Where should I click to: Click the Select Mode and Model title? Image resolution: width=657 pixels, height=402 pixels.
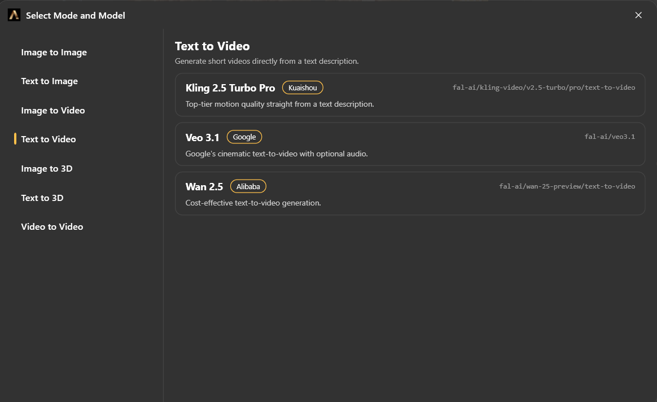point(76,15)
